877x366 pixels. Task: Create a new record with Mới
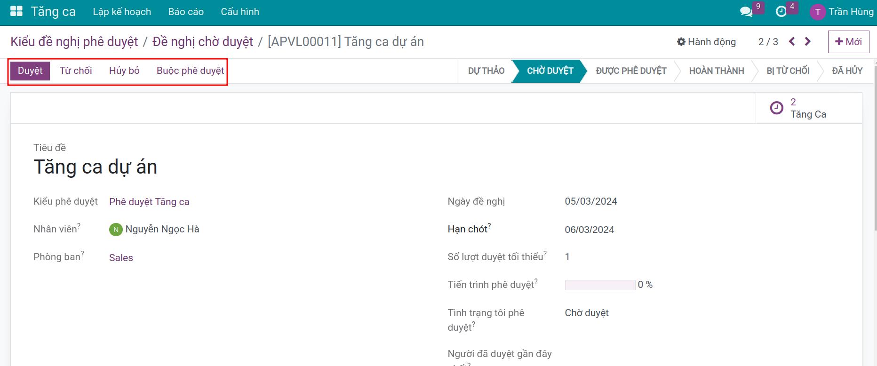[848, 42]
